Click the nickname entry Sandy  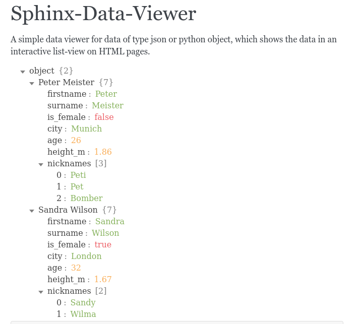(x=83, y=302)
